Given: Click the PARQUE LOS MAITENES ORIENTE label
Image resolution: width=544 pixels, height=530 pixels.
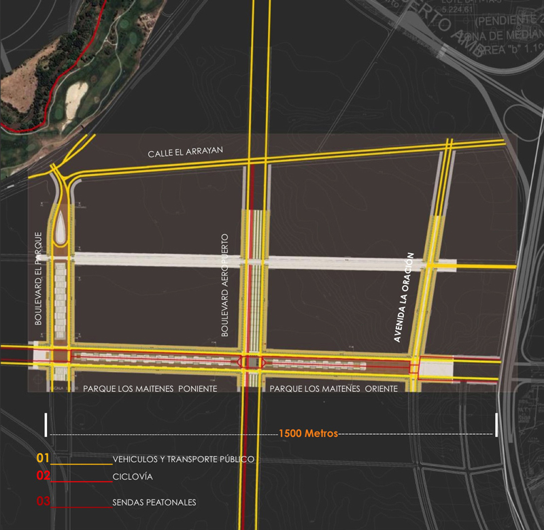Looking at the screenshot, I should (x=333, y=388).
